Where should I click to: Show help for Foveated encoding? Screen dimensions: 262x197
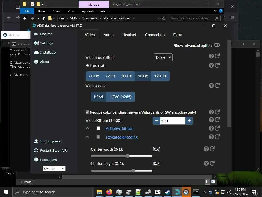coord(211,137)
